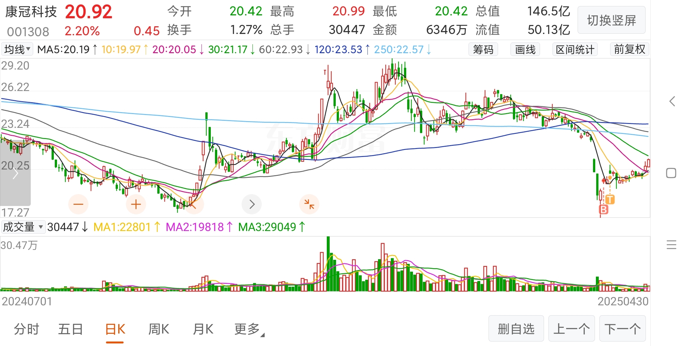Zoom out chart with minus button

pyautogui.click(x=78, y=204)
